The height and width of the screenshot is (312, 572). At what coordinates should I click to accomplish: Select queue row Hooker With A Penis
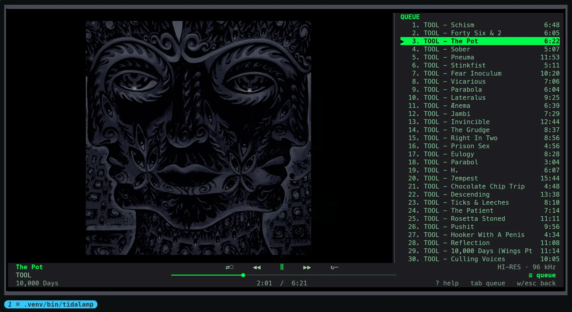[480, 235]
